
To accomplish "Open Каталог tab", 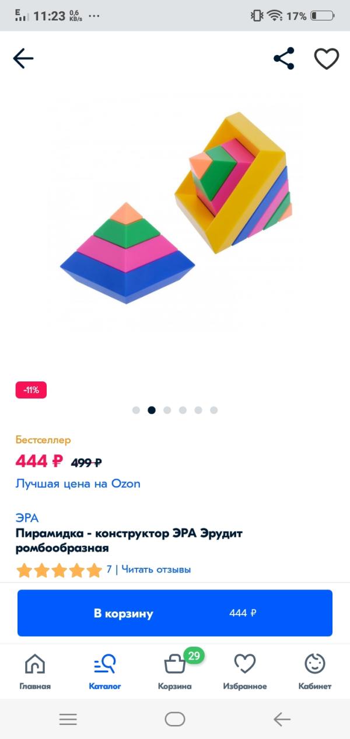I will (x=105, y=672).
